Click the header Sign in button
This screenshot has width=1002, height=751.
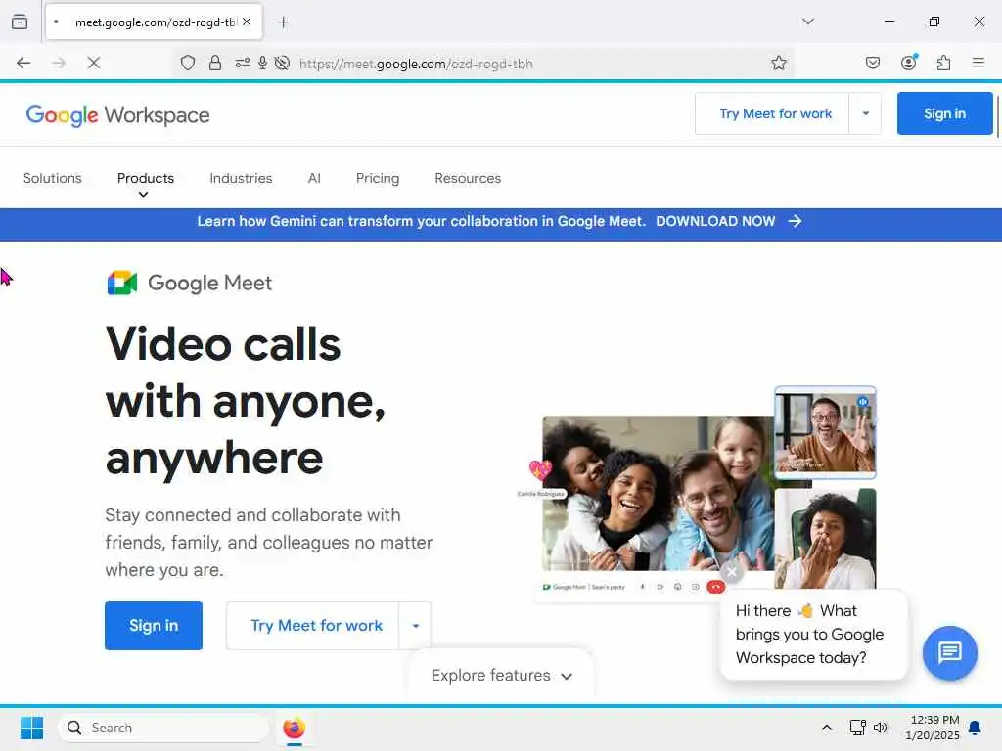(944, 113)
